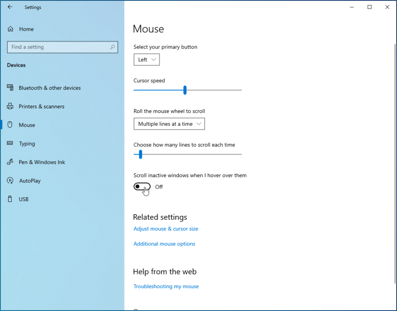
Task: Click the lines-to-scroll slider handle
Action: point(140,154)
